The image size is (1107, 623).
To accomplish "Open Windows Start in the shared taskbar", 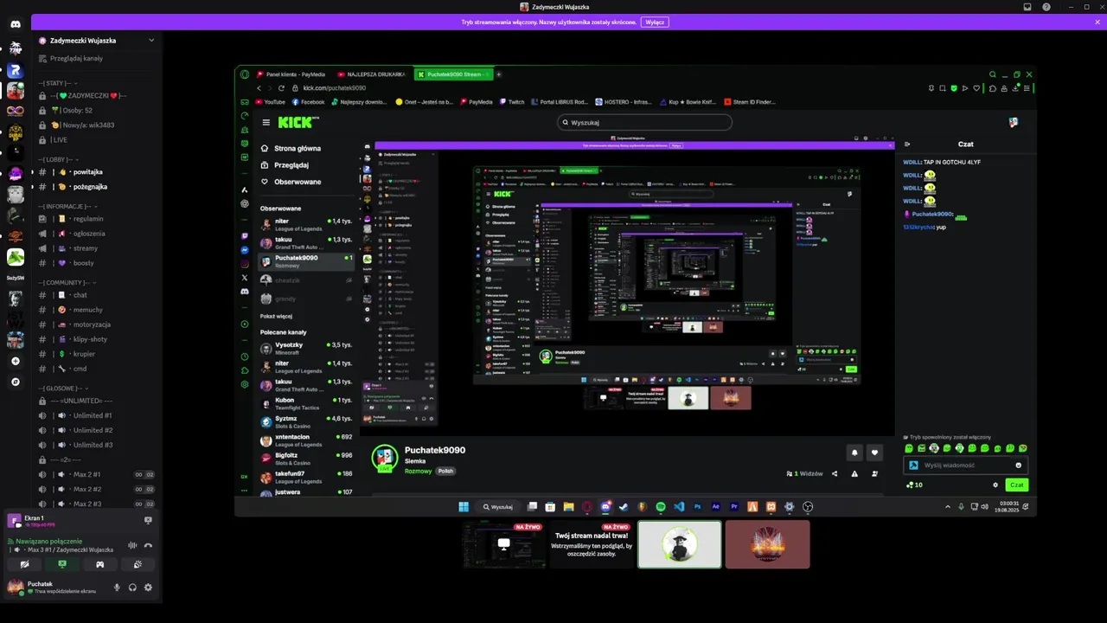I will [x=464, y=507].
